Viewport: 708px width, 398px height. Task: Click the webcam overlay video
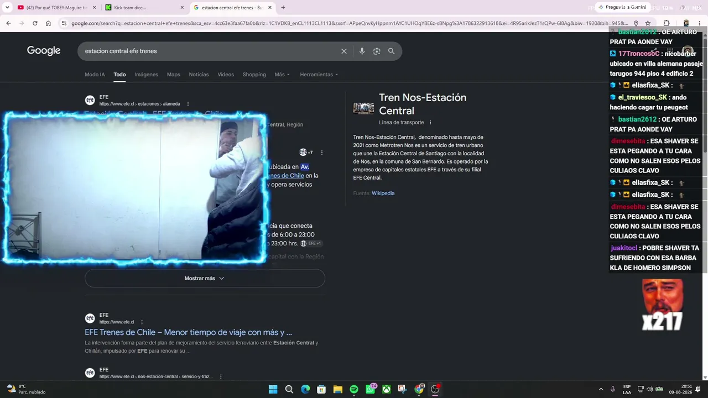point(135,188)
